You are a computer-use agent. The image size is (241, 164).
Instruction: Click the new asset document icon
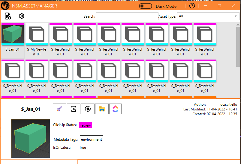pos(8,16)
